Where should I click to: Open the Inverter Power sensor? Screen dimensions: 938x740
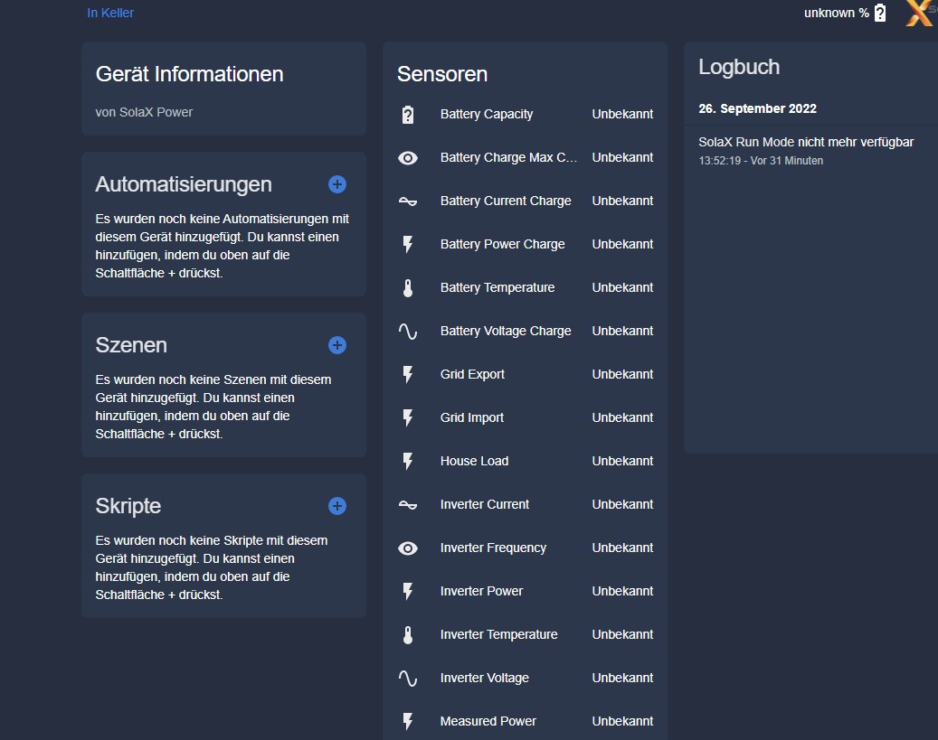526,591
